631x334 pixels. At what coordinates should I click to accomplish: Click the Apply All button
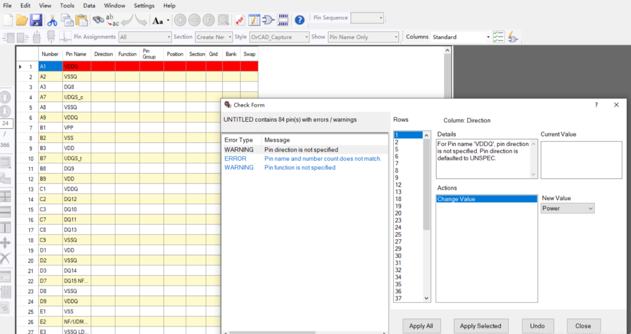[421, 326]
